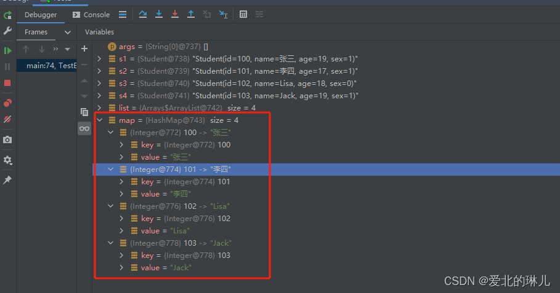Click the move watch down triangle
The width and height of the screenshot is (560, 293).
[x=84, y=96]
